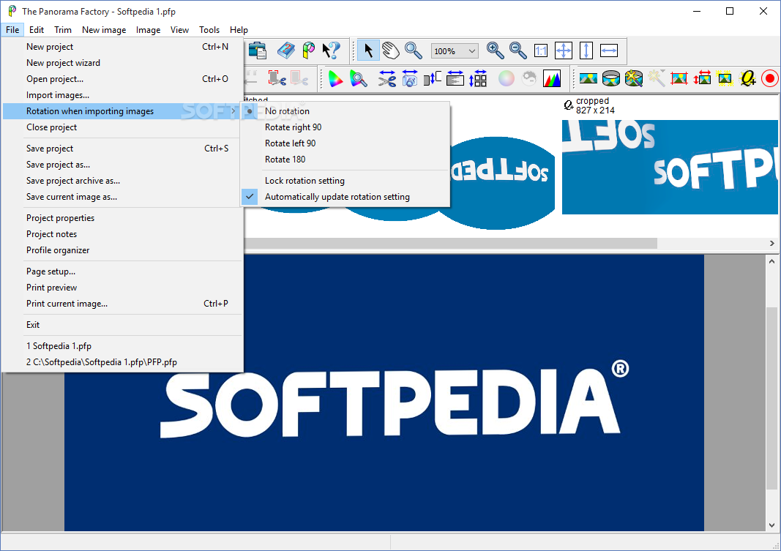Choose Open project...
The width and height of the screenshot is (781, 551).
(x=122, y=78)
